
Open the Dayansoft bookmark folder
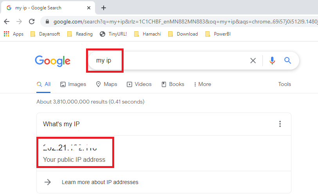45,34
